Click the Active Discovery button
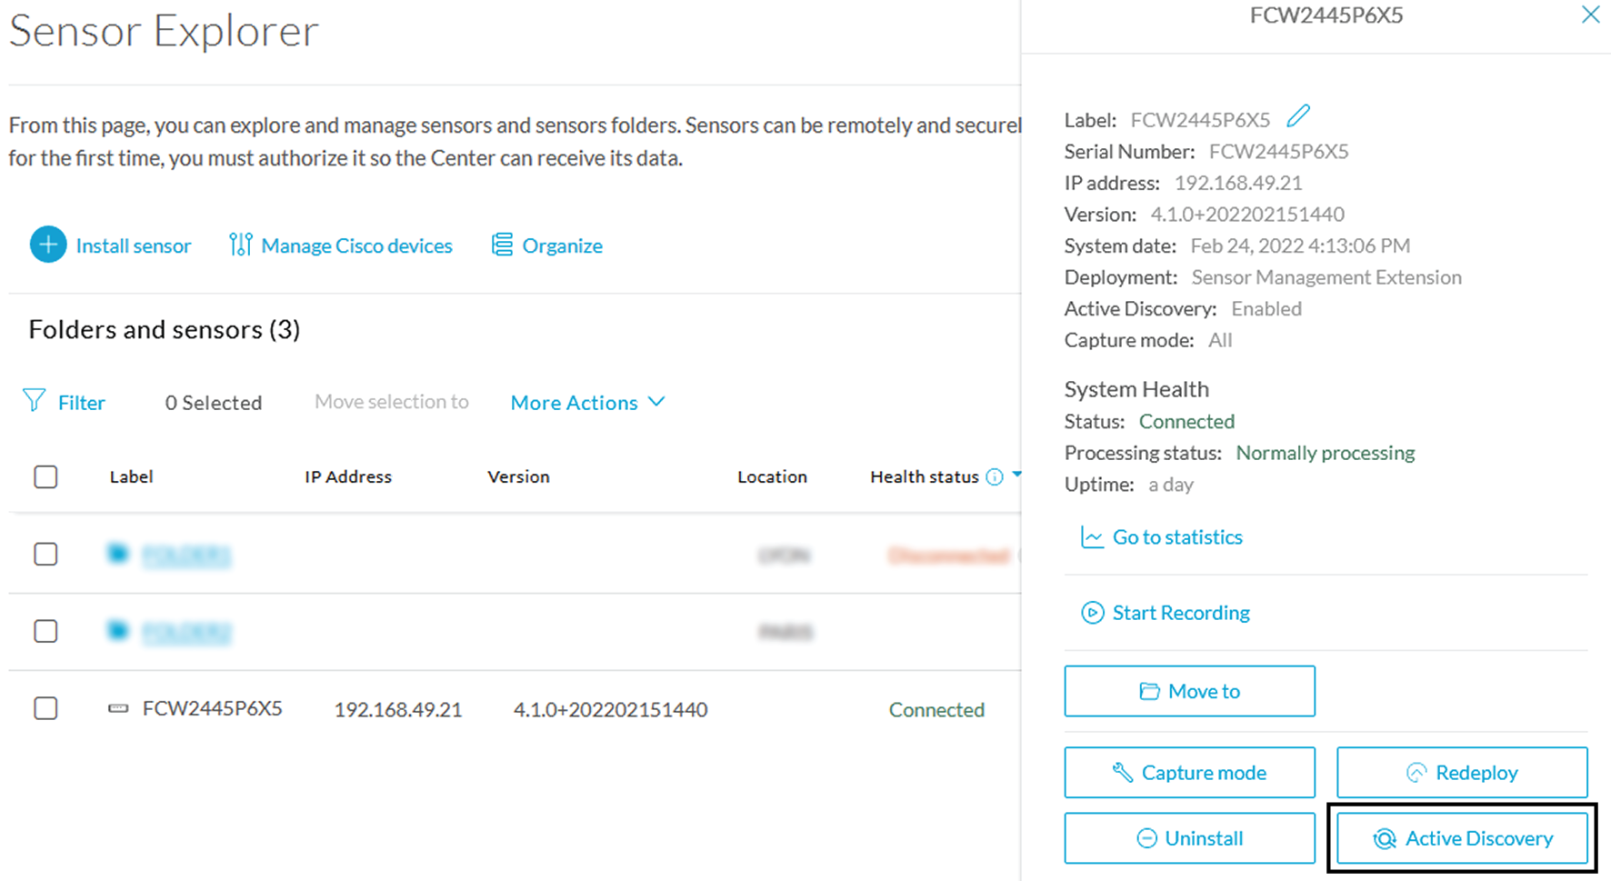1611x881 pixels. [1462, 837]
